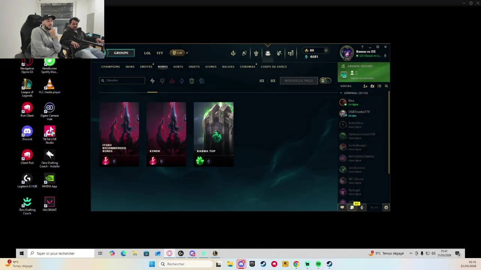Open Discord desktop shortcut
Viewport: 481px width, 270px height.
click(x=27, y=133)
